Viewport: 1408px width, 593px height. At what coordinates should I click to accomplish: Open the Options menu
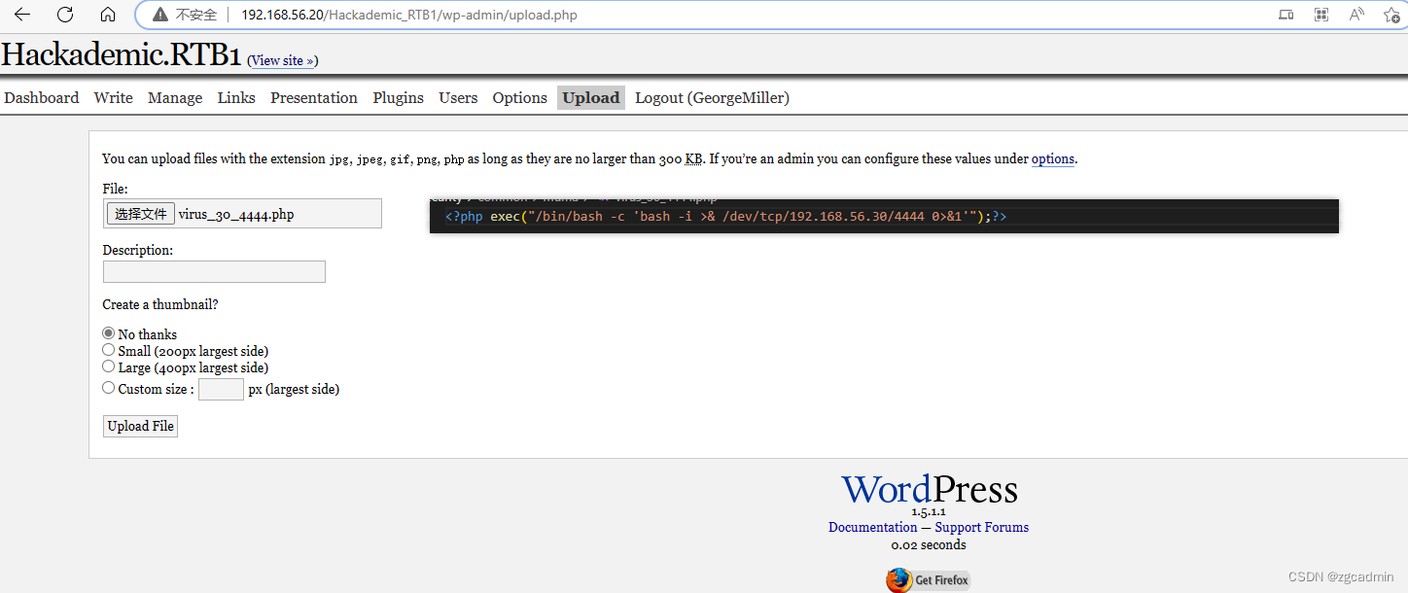point(520,97)
